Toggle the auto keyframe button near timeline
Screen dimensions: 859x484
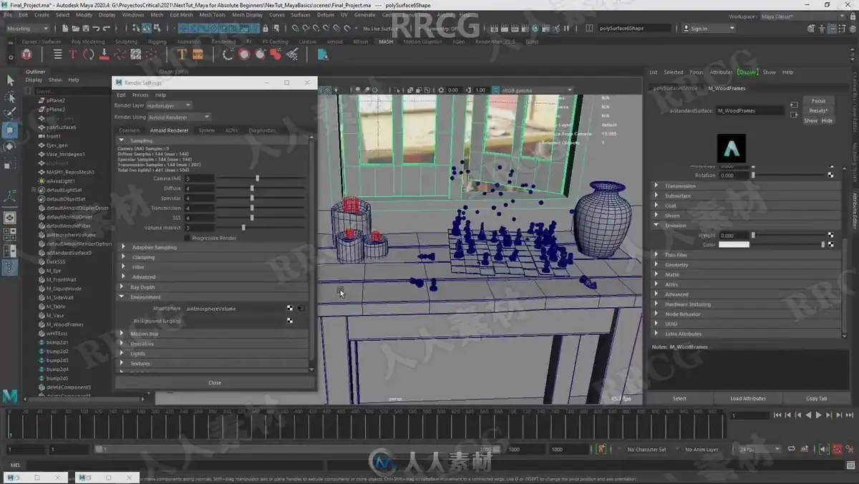click(838, 450)
